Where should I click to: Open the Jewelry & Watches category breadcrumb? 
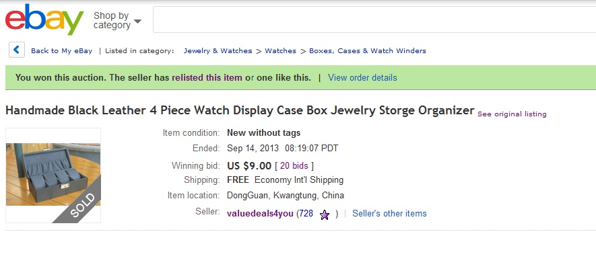point(218,51)
